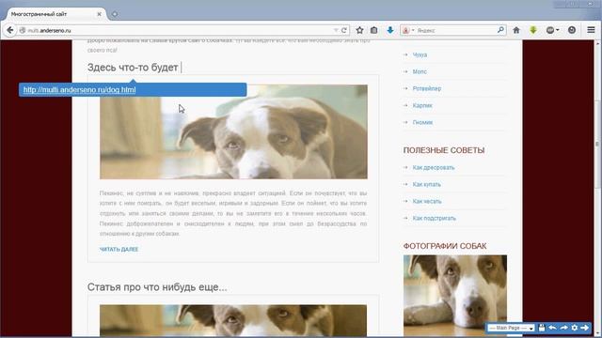The image size is (602, 338).
Task: Go back using the browser back arrow
Action: coord(10,30)
